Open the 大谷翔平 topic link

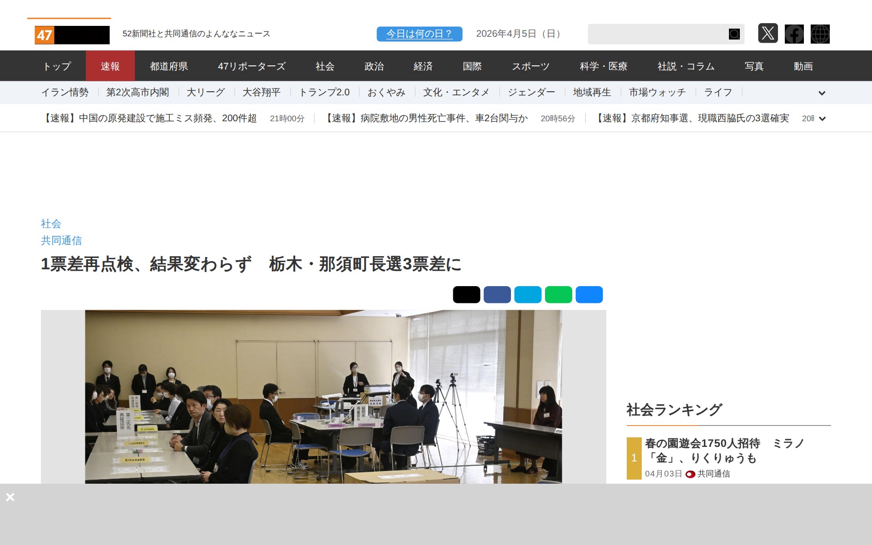pyautogui.click(x=261, y=93)
